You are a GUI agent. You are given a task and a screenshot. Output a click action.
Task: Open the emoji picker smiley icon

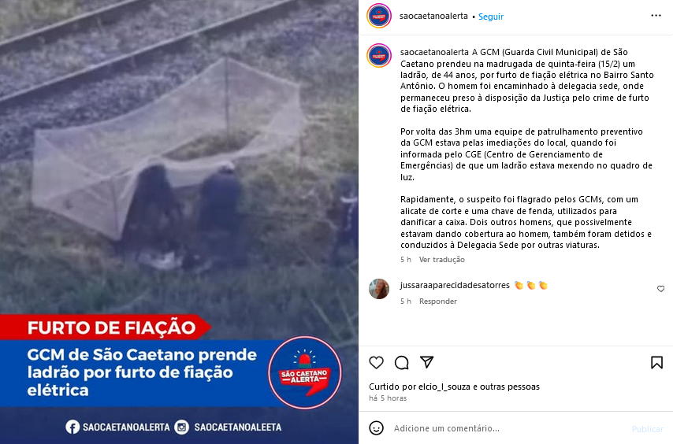[377, 427]
